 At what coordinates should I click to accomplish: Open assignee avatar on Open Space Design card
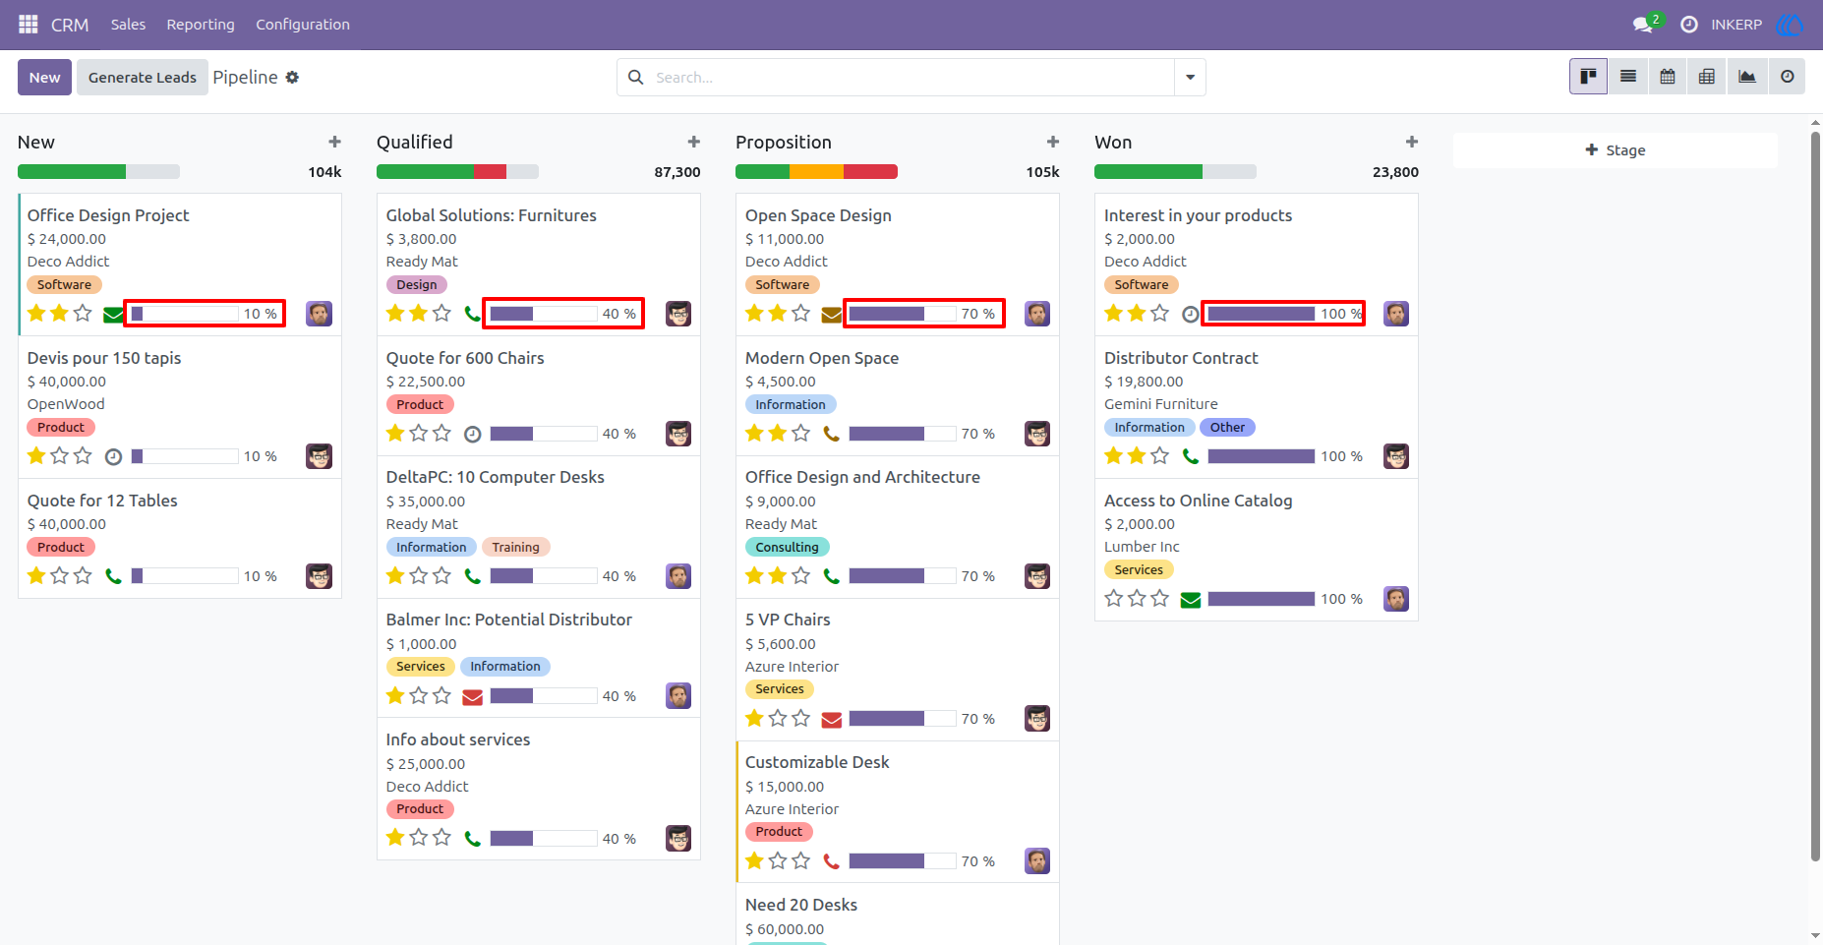1037,314
